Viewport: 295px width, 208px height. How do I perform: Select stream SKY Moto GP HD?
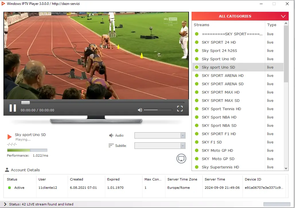238,150
